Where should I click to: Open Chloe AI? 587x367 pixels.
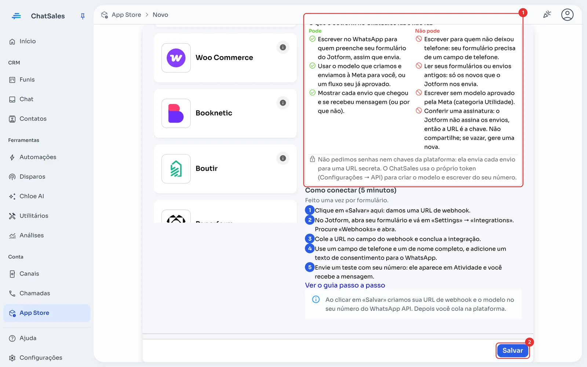47,196
